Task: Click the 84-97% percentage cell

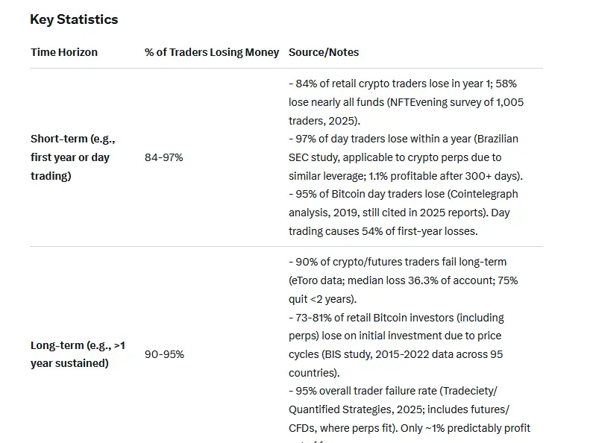Action: 163,157
